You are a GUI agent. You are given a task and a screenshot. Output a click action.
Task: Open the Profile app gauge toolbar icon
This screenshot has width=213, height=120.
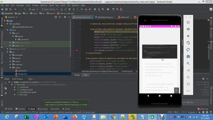click(x=82, y=9)
